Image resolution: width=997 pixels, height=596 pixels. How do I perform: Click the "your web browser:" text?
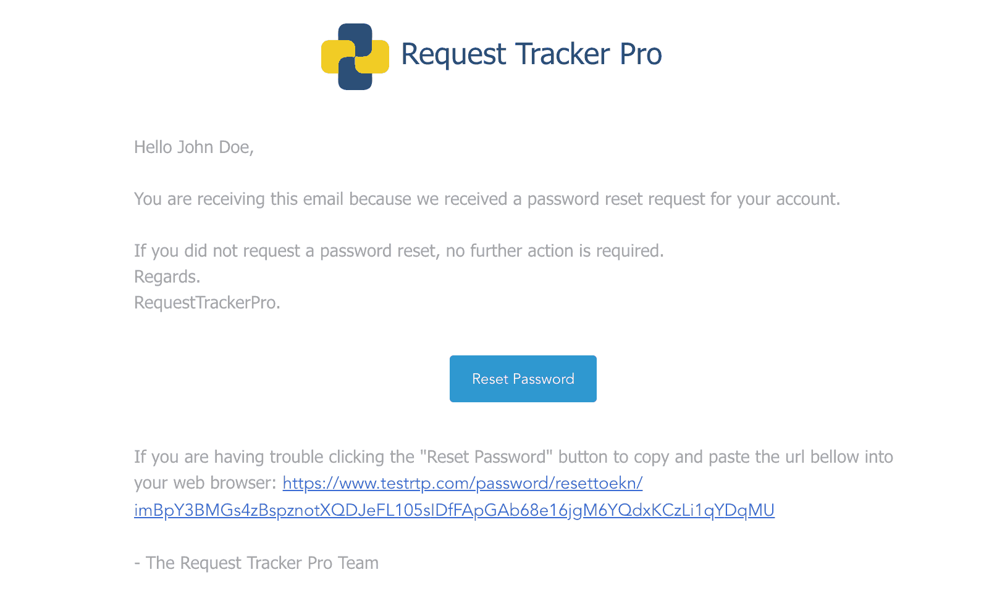pos(205,482)
